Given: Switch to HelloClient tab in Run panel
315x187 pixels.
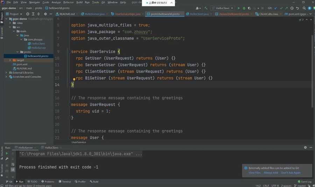Looking at the screenshot, I should point(51,148).
